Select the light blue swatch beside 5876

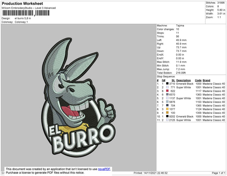coord(167,102)
